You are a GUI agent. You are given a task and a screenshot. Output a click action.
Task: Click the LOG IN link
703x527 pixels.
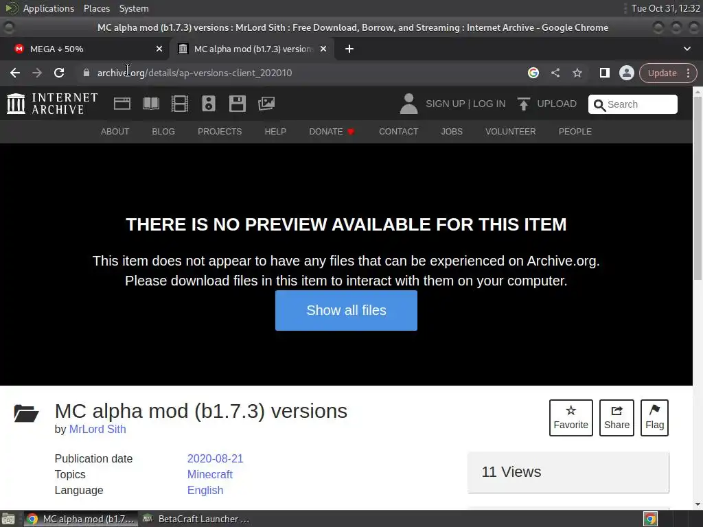click(489, 104)
